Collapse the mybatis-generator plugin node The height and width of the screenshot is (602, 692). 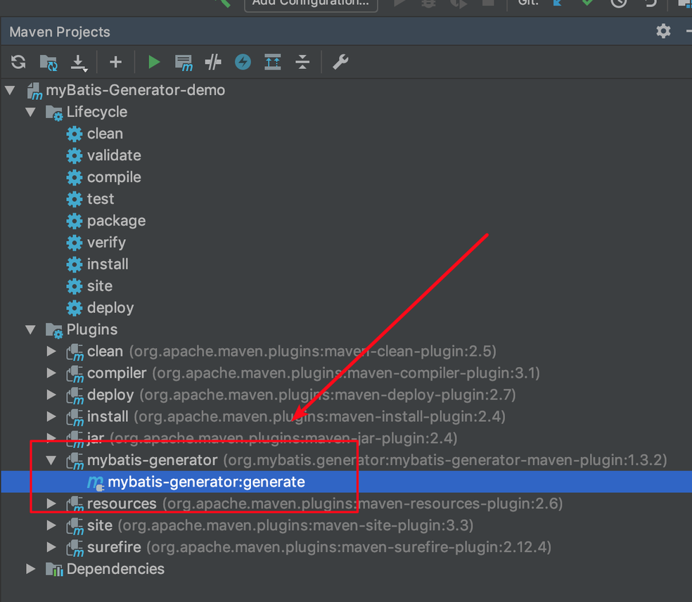[x=51, y=461]
